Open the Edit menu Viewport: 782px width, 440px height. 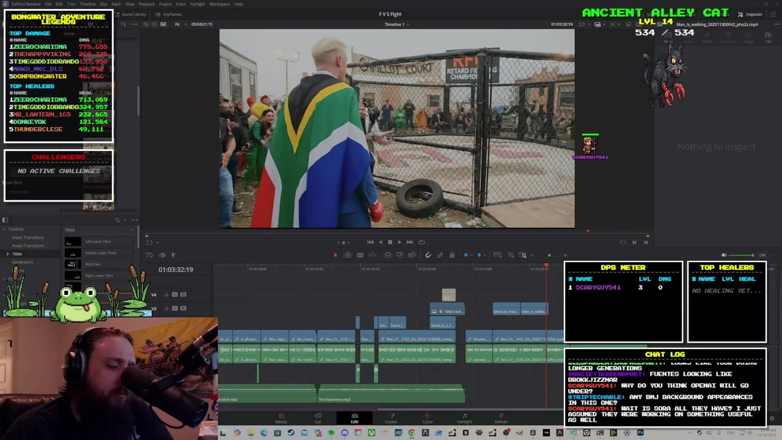point(59,4)
